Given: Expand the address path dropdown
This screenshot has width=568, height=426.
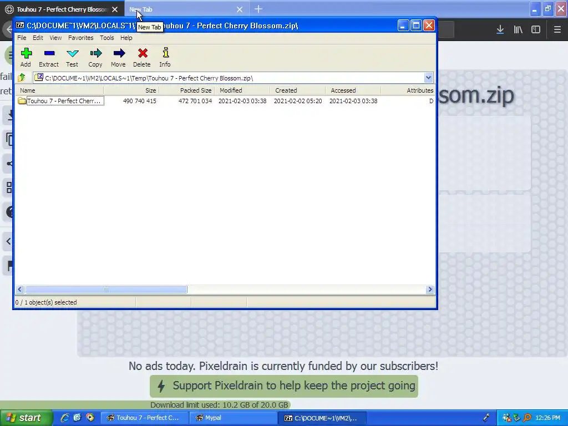Looking at the screenshot, I should click(x=428, y=78).
